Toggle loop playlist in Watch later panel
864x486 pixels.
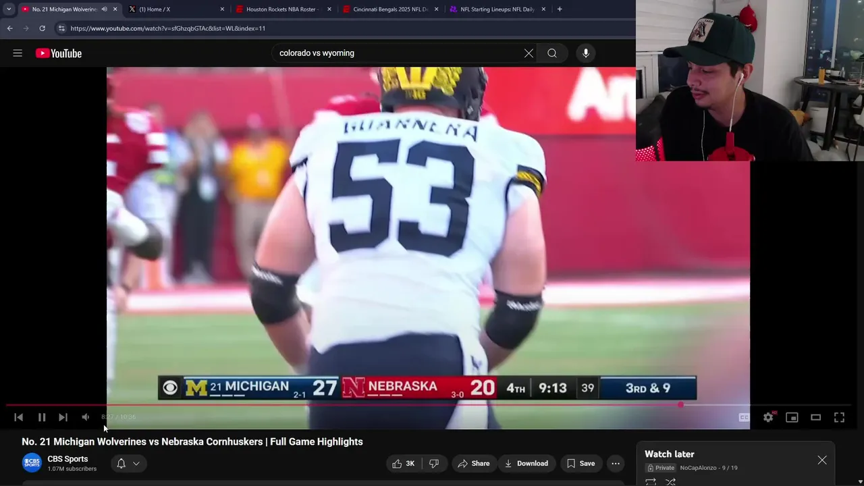click(651, 482)
